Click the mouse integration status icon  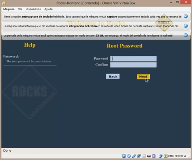point(160,156)
